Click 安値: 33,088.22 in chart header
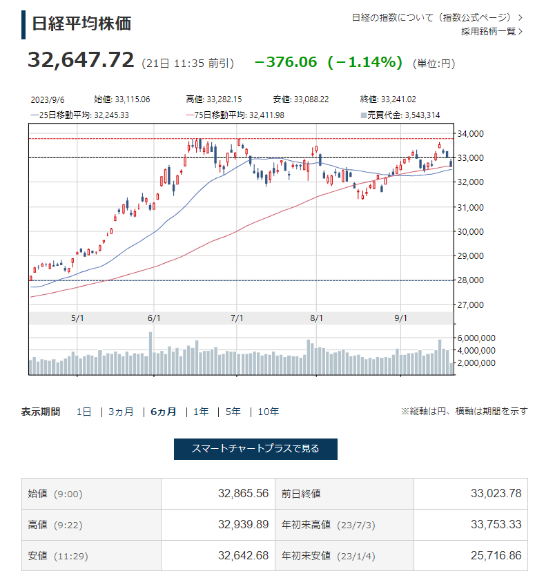The height and width of the screenshot is (578, 535). (301, 99)
